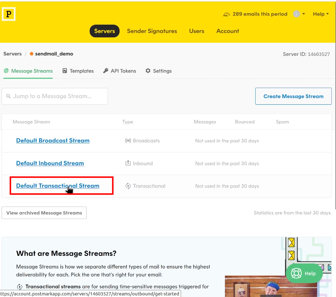Click the Inbound type icon
336x297 pixels.
click(x=128, y=163)
